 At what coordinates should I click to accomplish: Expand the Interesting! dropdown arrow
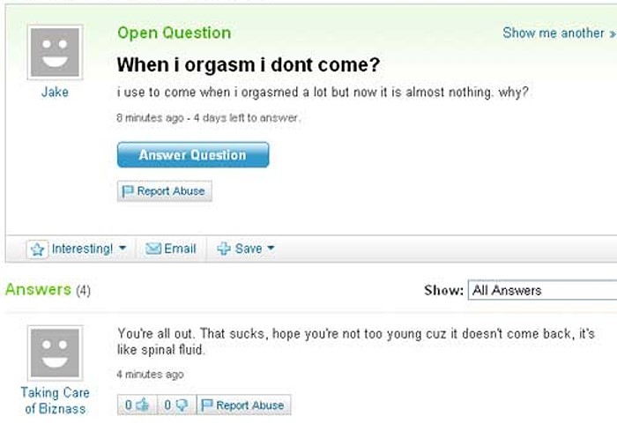point(122,249)
